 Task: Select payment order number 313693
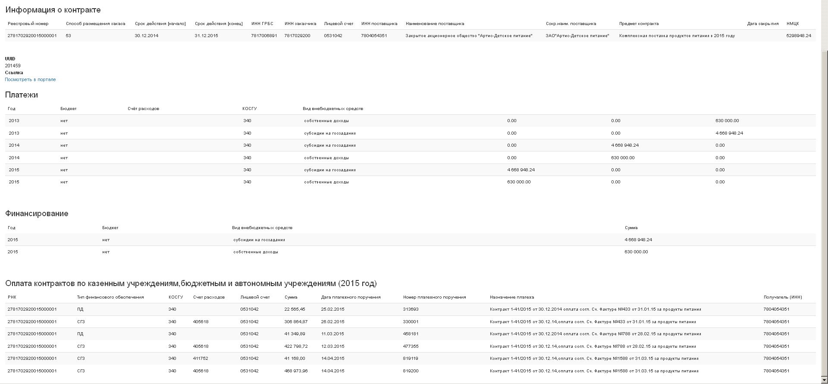pyautogui.click(x=411, y=309)
